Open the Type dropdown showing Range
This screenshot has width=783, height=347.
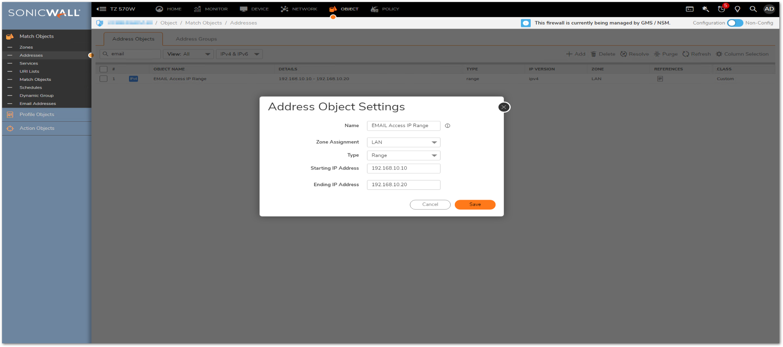point(403,156)
